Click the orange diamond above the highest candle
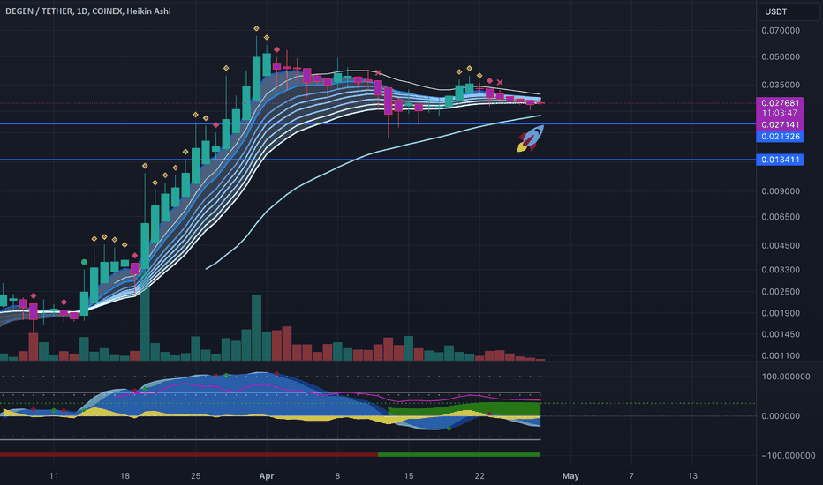The width and height of the screenshot is (823, 485). click(256, 28)
